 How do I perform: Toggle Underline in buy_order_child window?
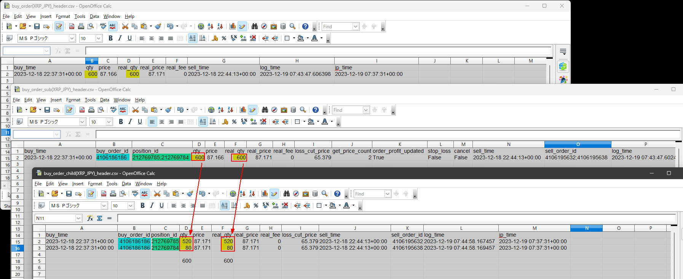[x=161, y=205]
